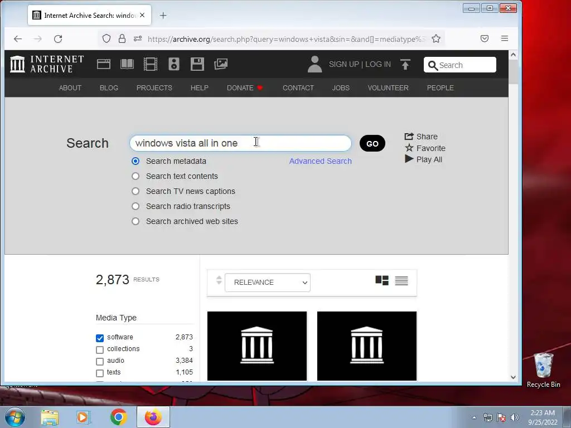Image resolution: width=571 pixels, height=428 pixels.
Task: Click the volume speaker tray icon
Action: [515, 417]
